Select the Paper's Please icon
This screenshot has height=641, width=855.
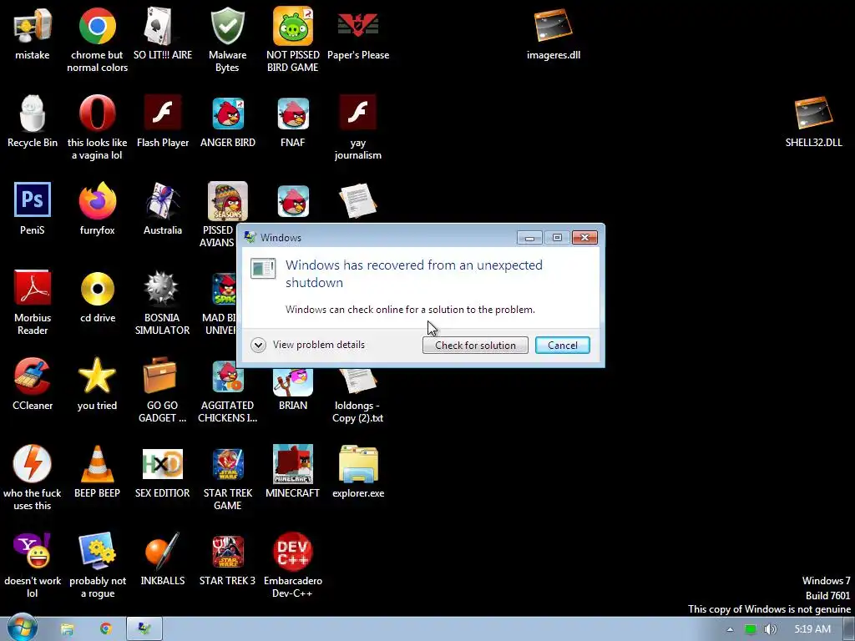(x=357, y=26)
